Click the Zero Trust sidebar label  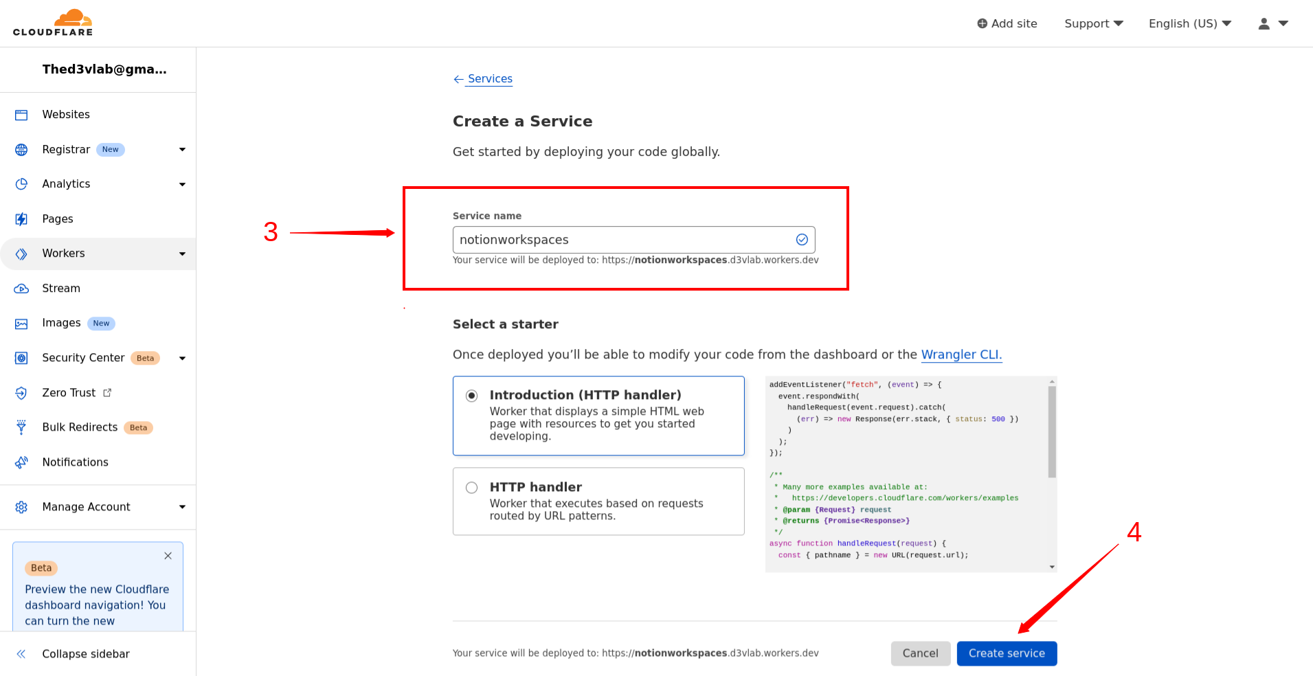click(69, 393)
